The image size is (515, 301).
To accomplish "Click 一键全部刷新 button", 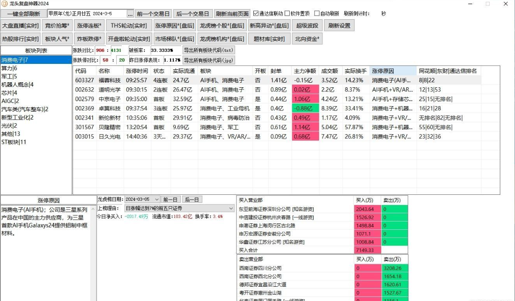I will [x=23, y=14].
